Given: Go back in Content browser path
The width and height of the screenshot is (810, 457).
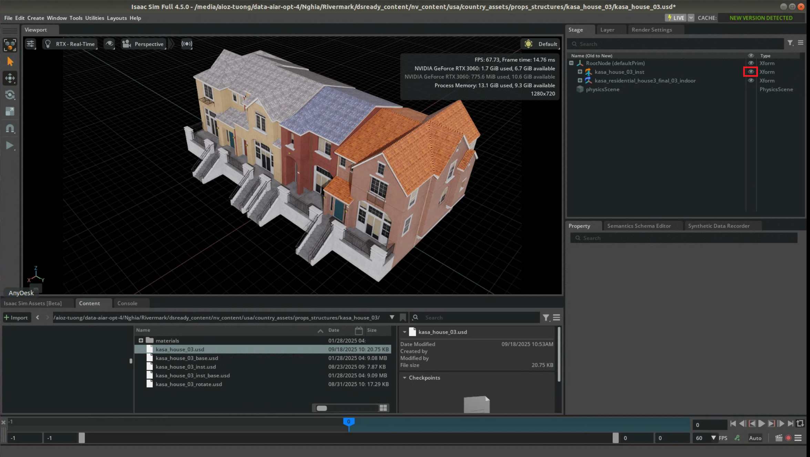Looking at the screenshot, I should (x=38, y=318).
